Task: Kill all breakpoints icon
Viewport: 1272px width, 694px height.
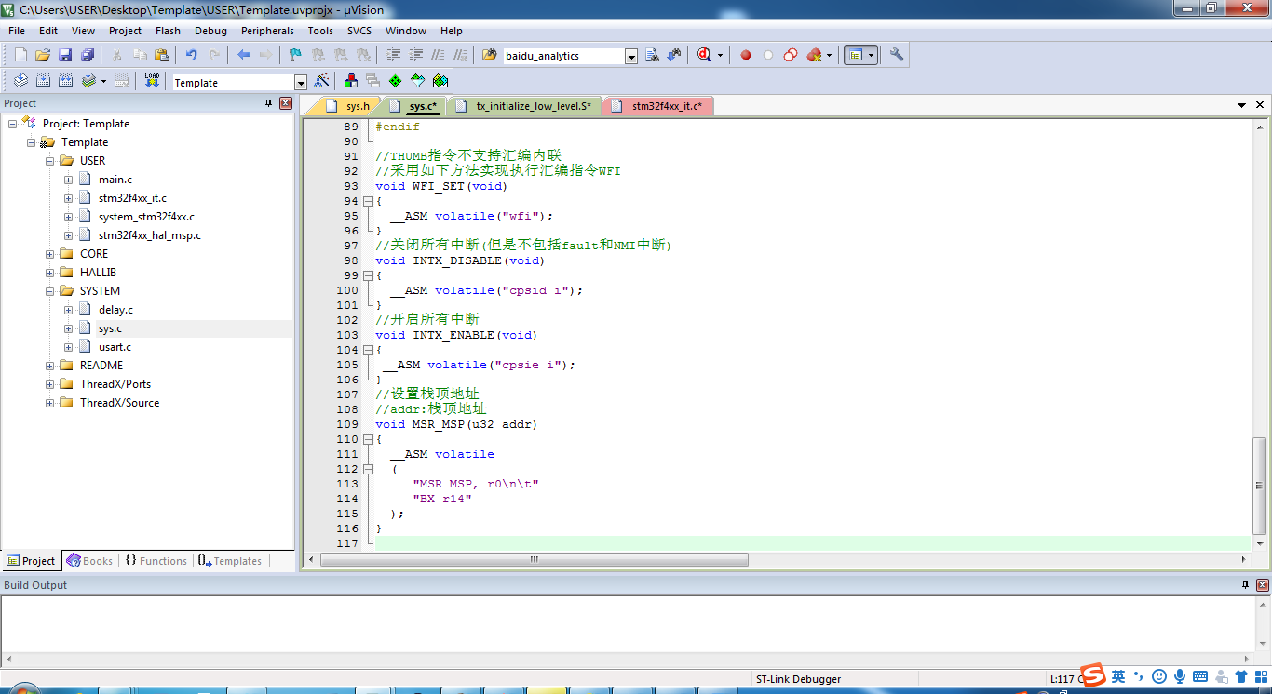Action: (x=815, y=55)
